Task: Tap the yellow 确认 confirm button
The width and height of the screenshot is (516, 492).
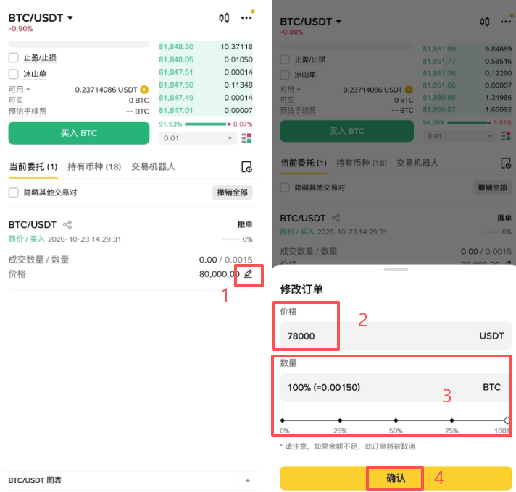Action: [x=396, y=478]
